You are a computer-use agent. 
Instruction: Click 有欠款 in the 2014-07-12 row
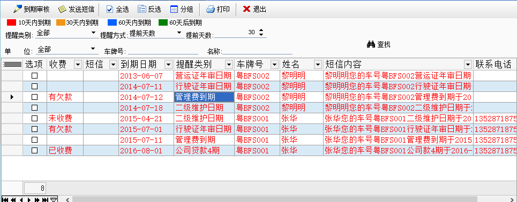pyautogui.click(x=65, y=97)
